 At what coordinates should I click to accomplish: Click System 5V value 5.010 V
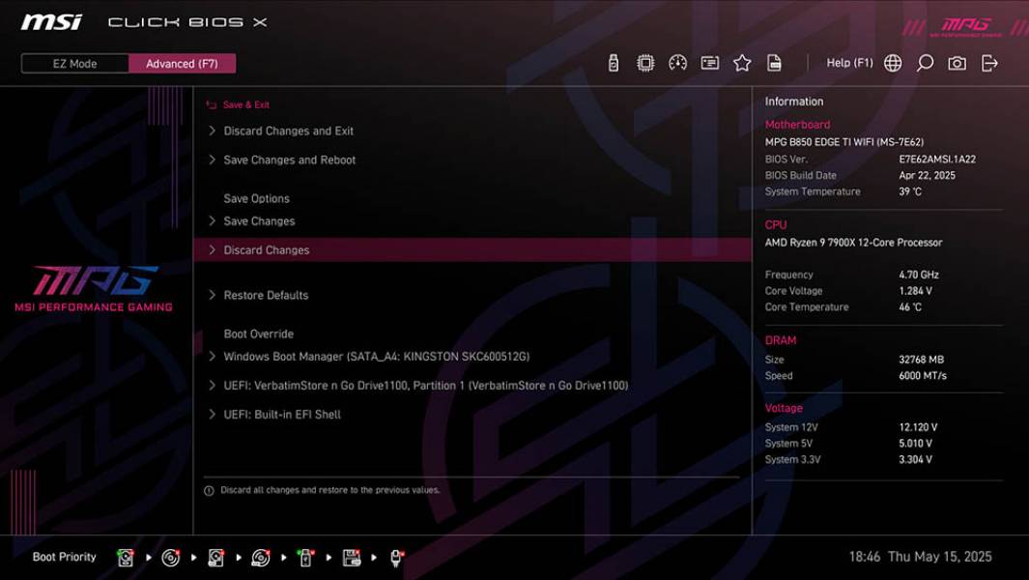coord(915,444)
